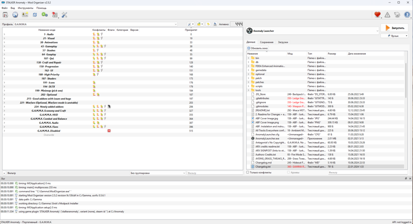Switch to the Сохранения tab
Image resolution: width=413 pixels, height=224 pixels.
(266, 42)
